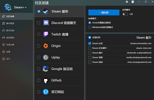Click the Discord logo icon
This screenshot has width=154, height=100.
pos(46,23)
